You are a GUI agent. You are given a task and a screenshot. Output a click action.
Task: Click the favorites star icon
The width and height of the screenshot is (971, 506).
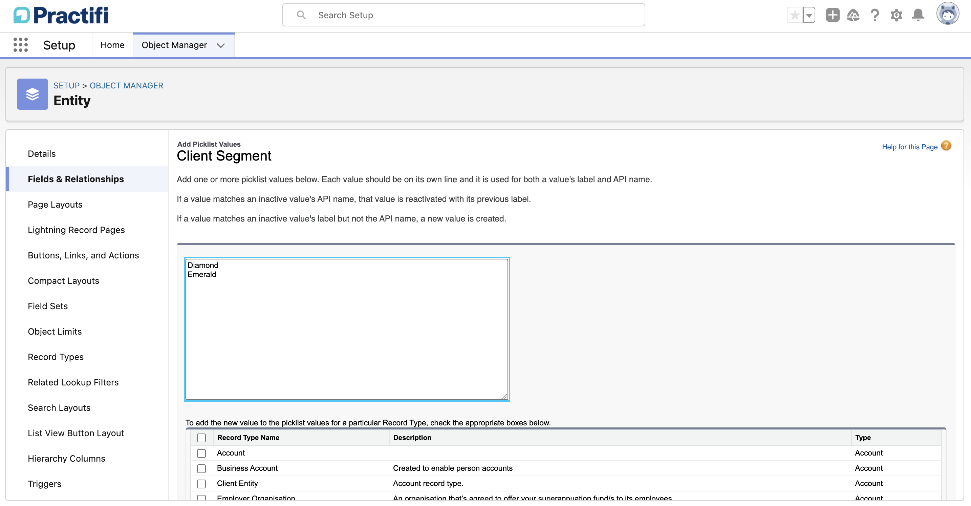point(795,15)
